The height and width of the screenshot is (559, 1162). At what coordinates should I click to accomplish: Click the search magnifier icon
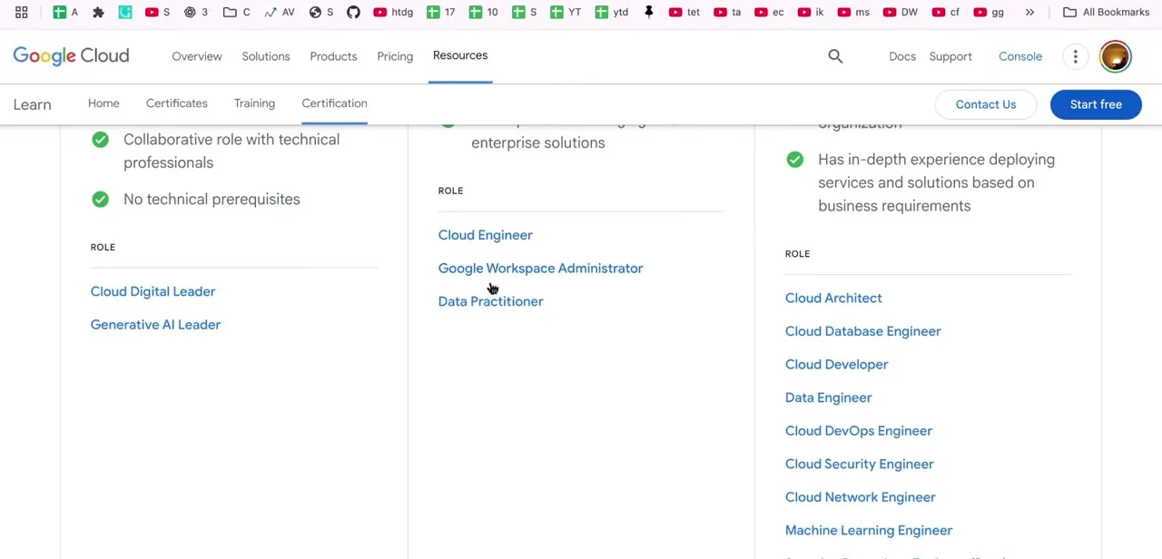pyautogui.click(x=835, y=56)
